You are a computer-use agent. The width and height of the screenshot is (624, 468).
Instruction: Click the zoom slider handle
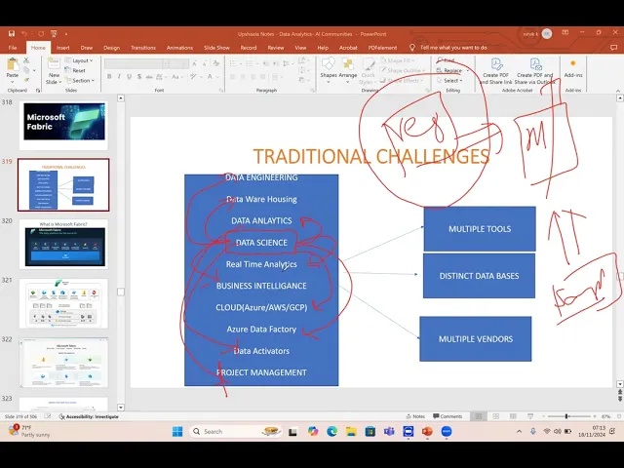(566, 416)
